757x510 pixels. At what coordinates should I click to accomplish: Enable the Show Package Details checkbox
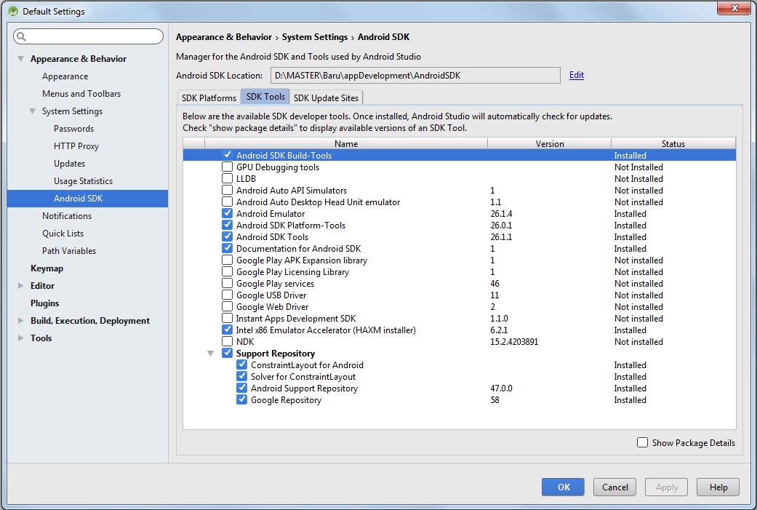[x=642, y=442]
